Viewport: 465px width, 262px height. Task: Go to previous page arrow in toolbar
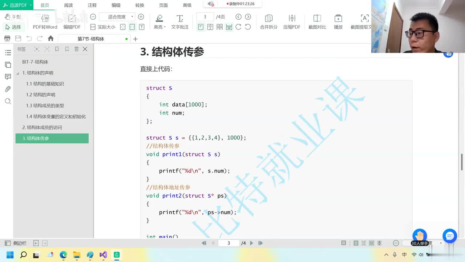[x=238, y=17]
